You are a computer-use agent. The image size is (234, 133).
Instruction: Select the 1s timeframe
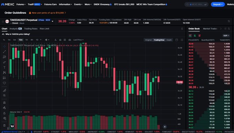tap(4, 40)
